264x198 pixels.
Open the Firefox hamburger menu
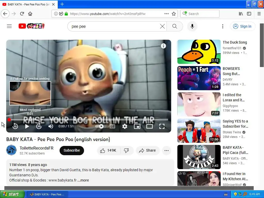pyautogui.click(x=259, y=14)
